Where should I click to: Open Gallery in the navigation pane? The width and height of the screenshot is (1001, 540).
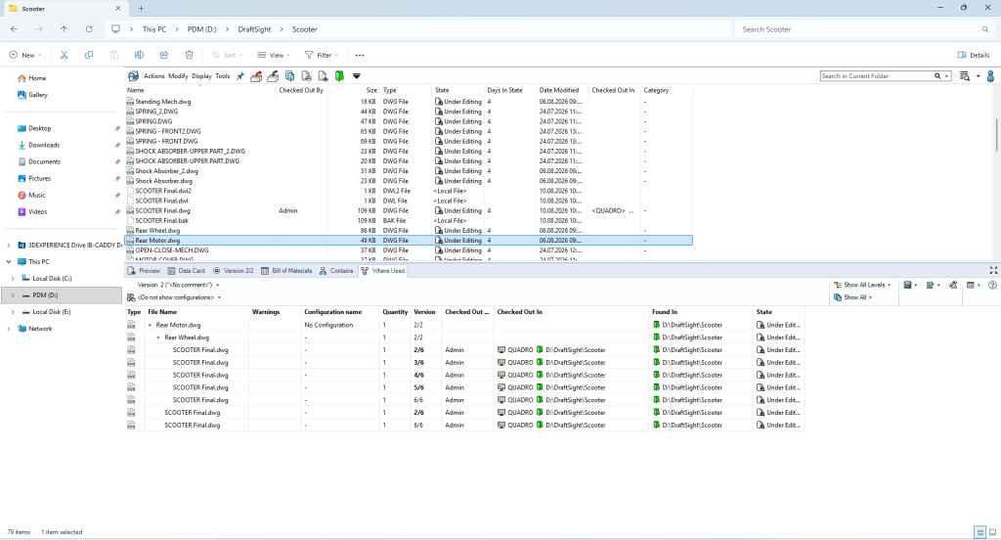[x=32, y=95]
